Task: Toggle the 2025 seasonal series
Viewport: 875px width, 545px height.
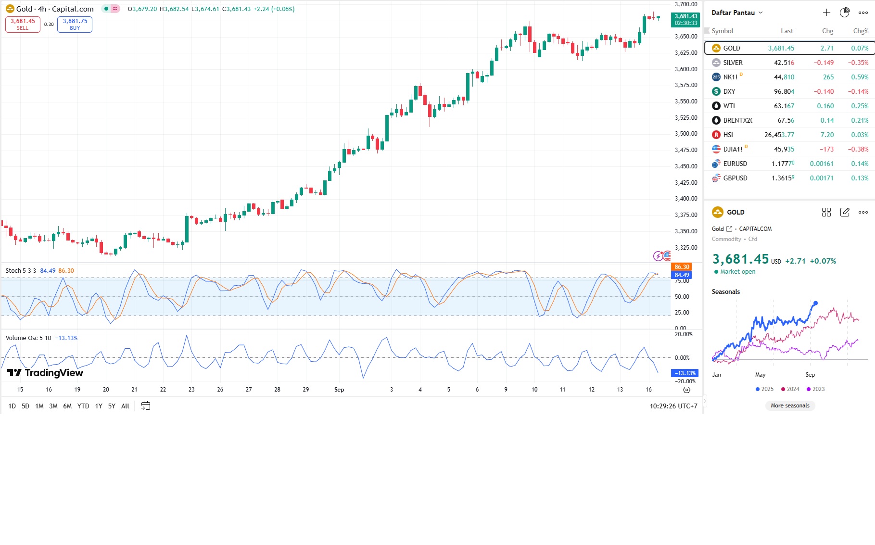Action: coord(764,389)
